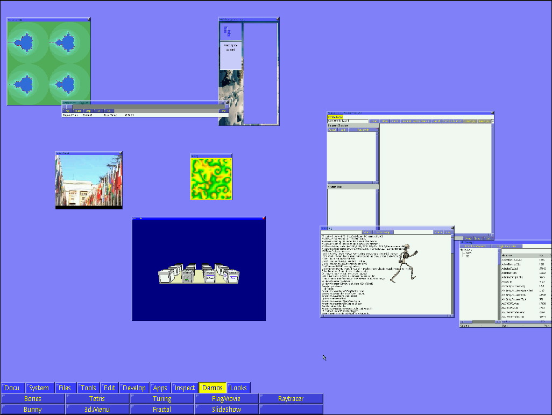Close the blue 3D menu window

click(263, 219)
